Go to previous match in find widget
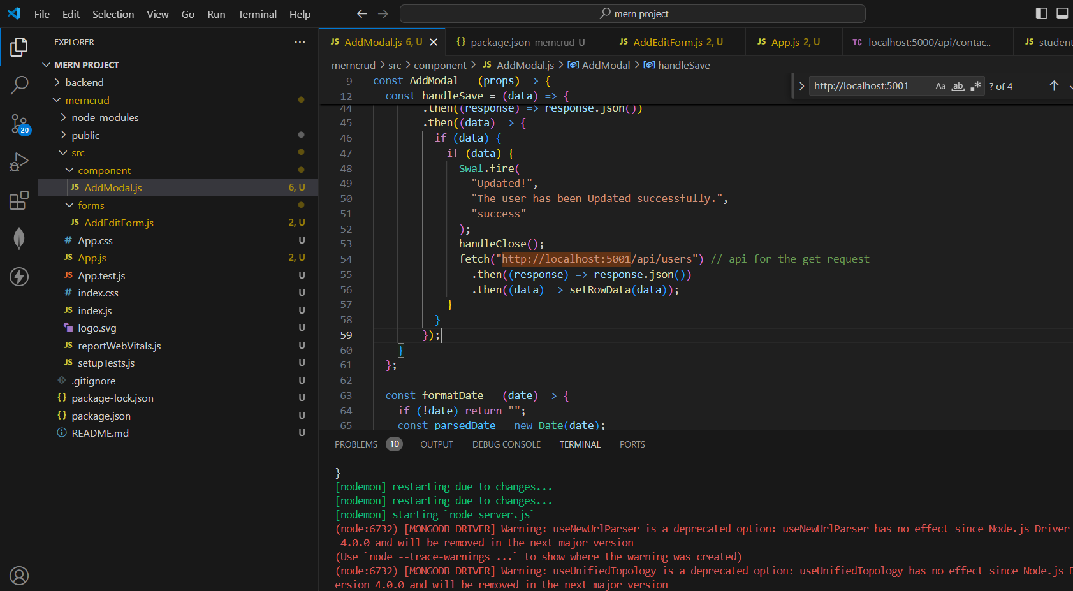This screenshot has height=591, width=1073. pos(1054,86)
